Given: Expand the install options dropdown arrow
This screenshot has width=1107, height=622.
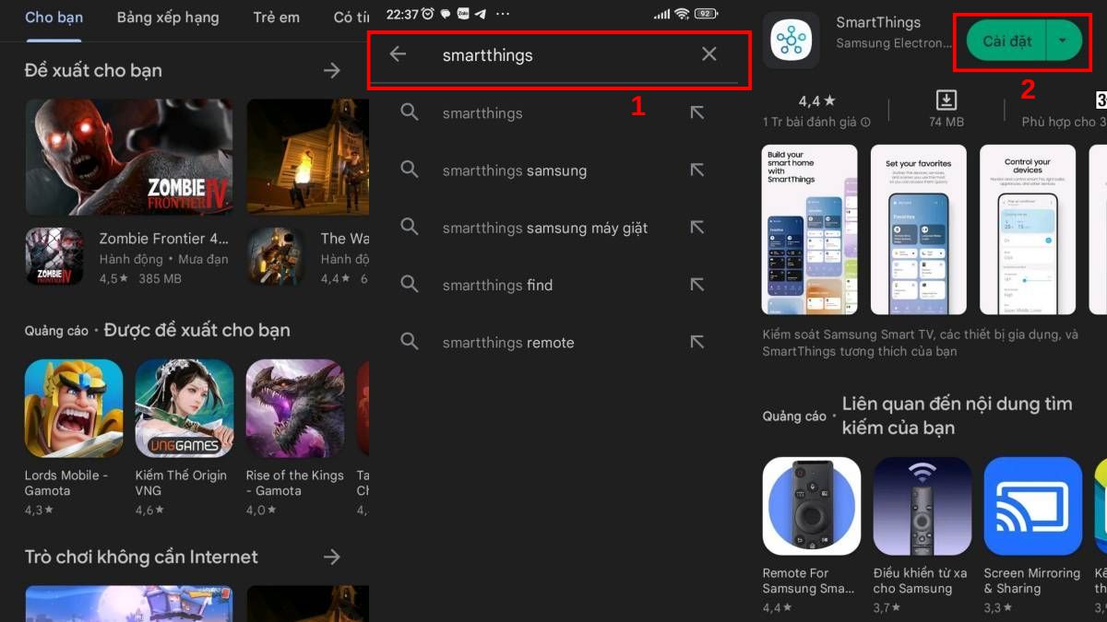Looking at the screenshot, I should pos(1064,41).
